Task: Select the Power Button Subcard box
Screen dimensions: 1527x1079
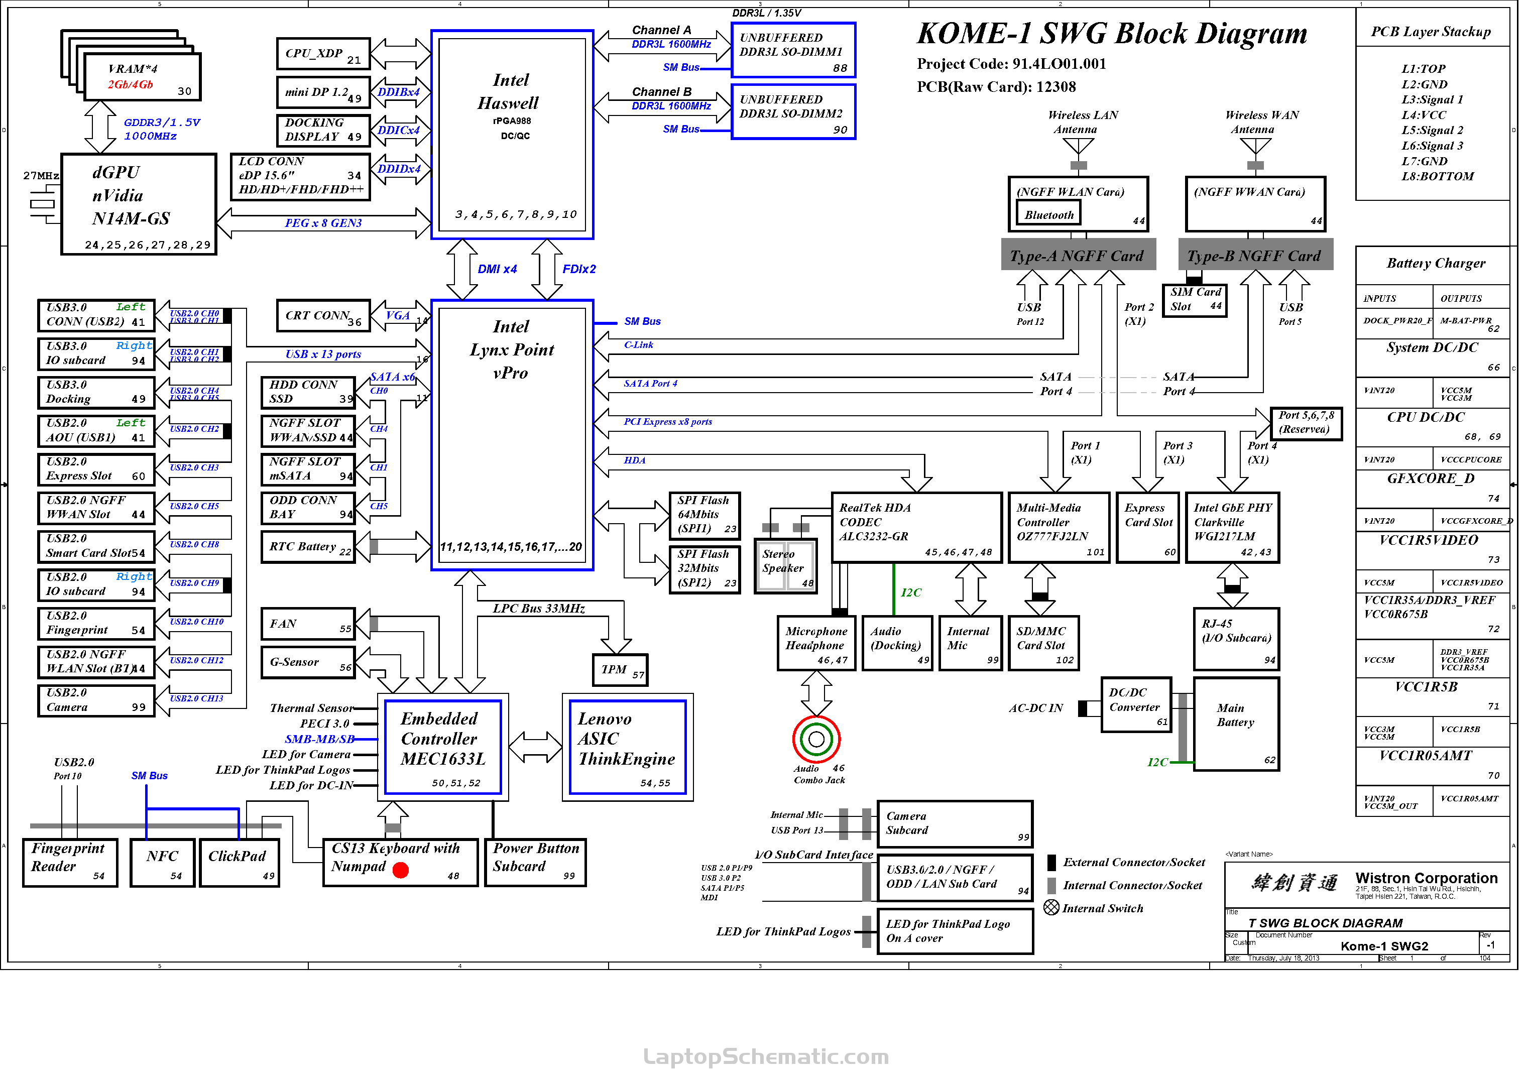Action: (535, 863)
